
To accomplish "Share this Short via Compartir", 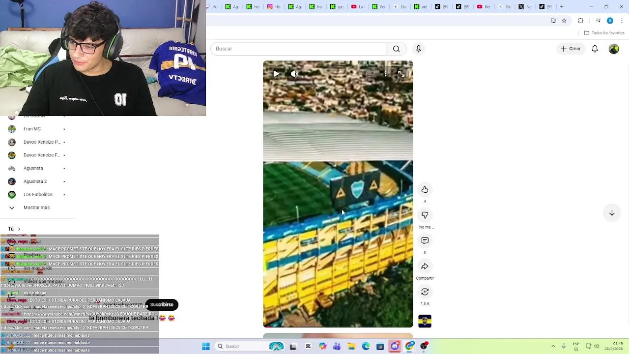I will [x=425, y=266].
